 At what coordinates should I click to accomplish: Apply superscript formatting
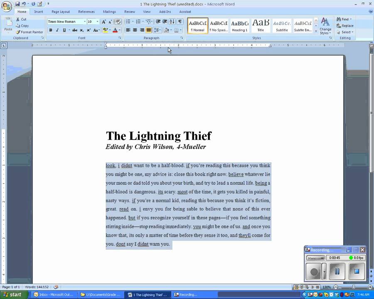coord(89,30)
